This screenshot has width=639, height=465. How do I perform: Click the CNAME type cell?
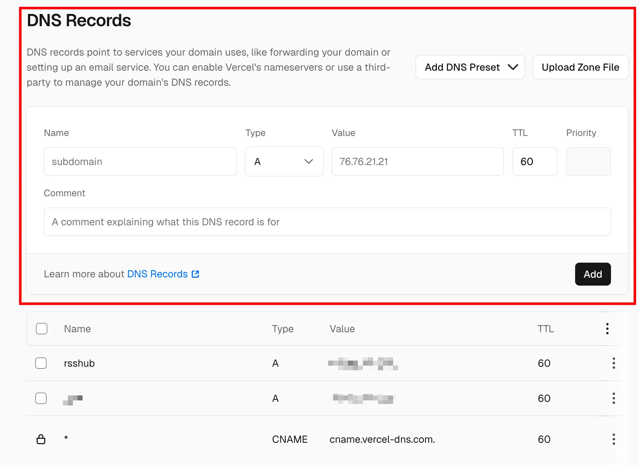pos(290,439)
